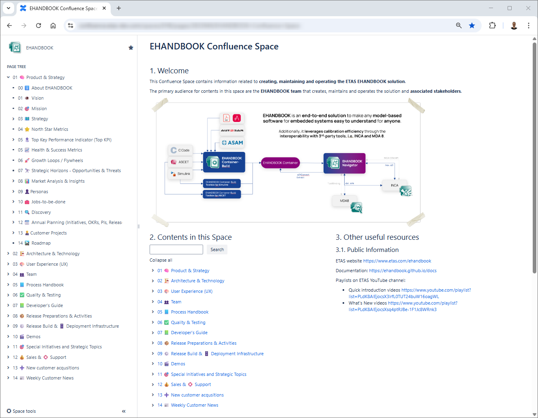The image size is (538, 418).
Task: Click the EHANDBOOK Container-Build block in diagram
Action: tap(224, 162)
